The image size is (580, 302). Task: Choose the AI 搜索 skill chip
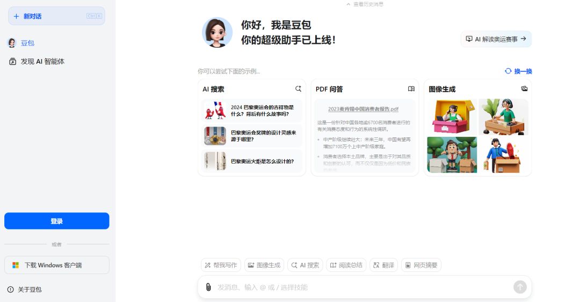(305, 265)
